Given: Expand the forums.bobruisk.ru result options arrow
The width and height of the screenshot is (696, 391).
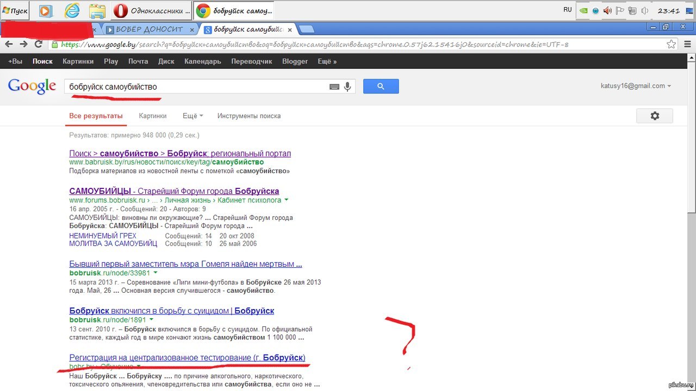Looking at the screenshot, I should (287, 200).
